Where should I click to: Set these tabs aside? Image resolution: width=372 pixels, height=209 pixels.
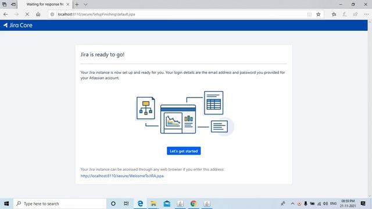(13, 4)
